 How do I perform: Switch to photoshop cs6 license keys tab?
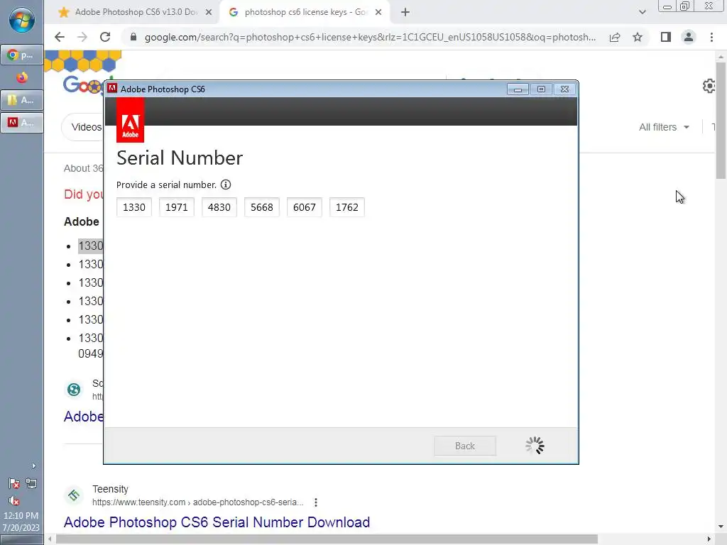[305, 13]
